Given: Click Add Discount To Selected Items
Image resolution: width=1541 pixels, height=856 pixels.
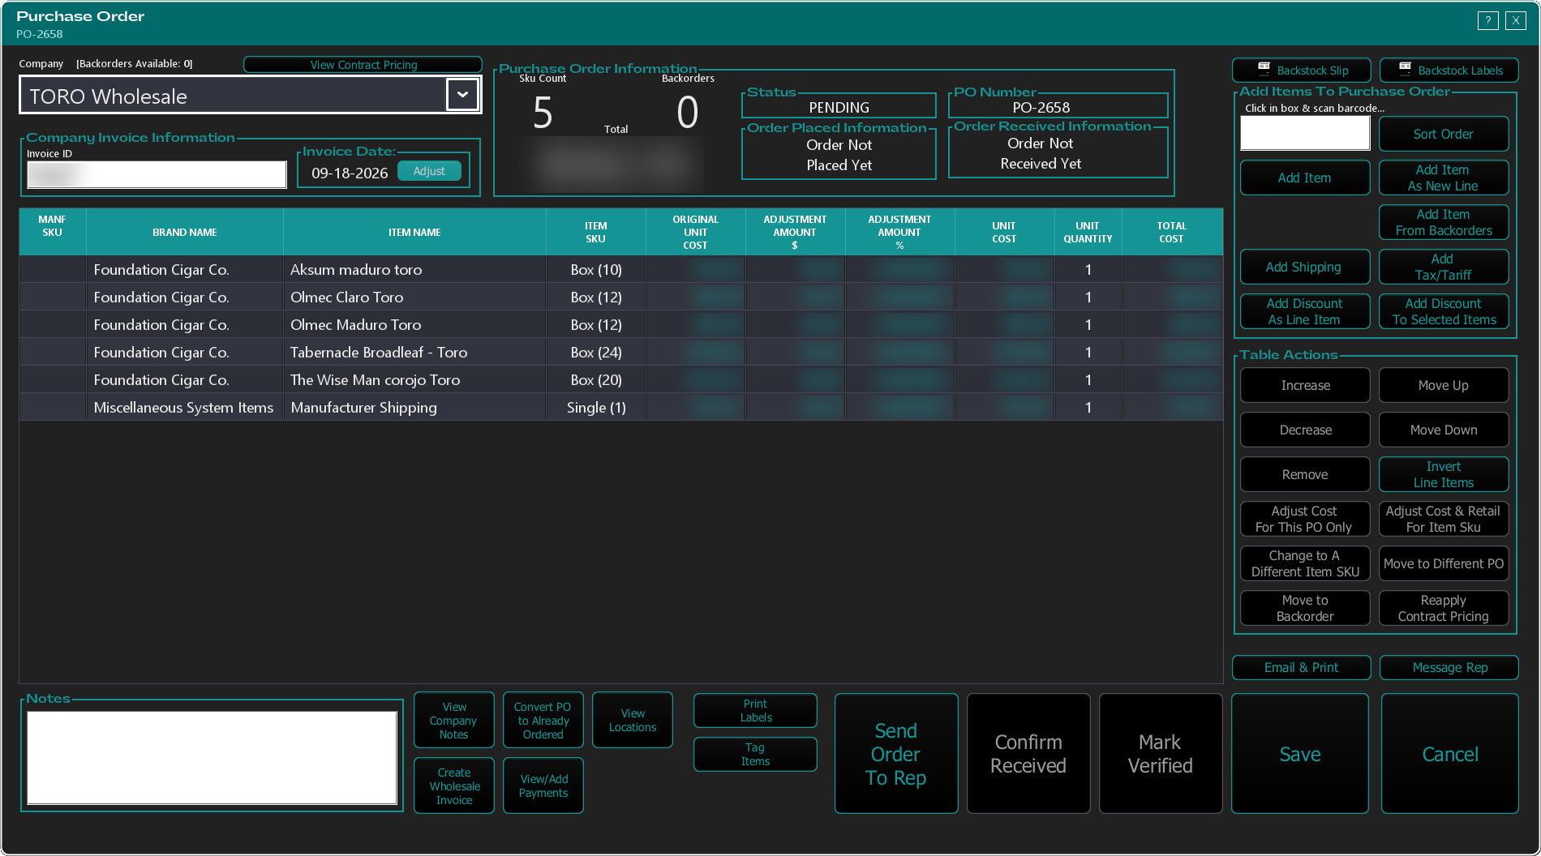Looking at the screenshot, I should pos(1444,311).
